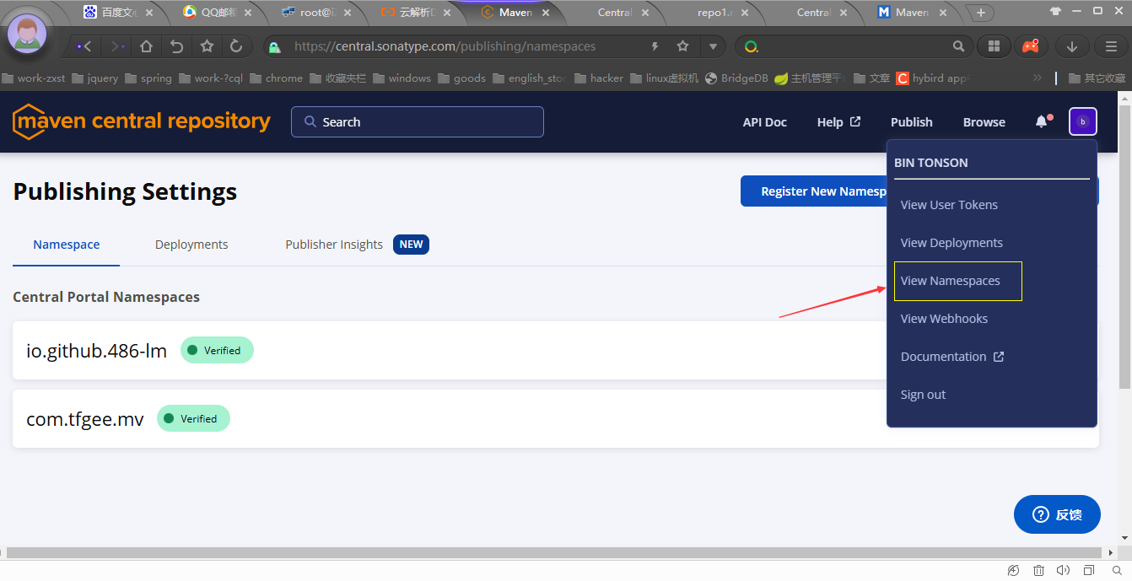Switch to the QQ邮箱 browser tab
This screenshot has height=581, width=1132.
pyautogui.click(x=217, y=13)
